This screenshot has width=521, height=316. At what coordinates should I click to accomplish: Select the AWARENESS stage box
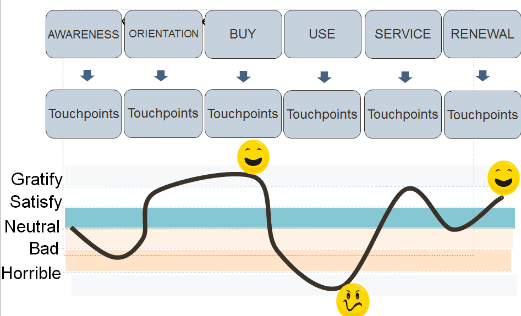(84, 34)
